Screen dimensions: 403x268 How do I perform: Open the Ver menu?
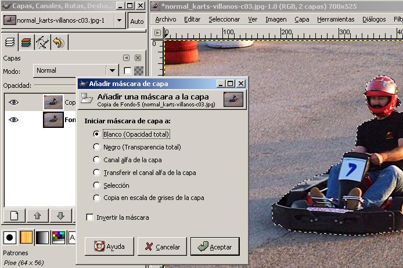pos(253,19)
